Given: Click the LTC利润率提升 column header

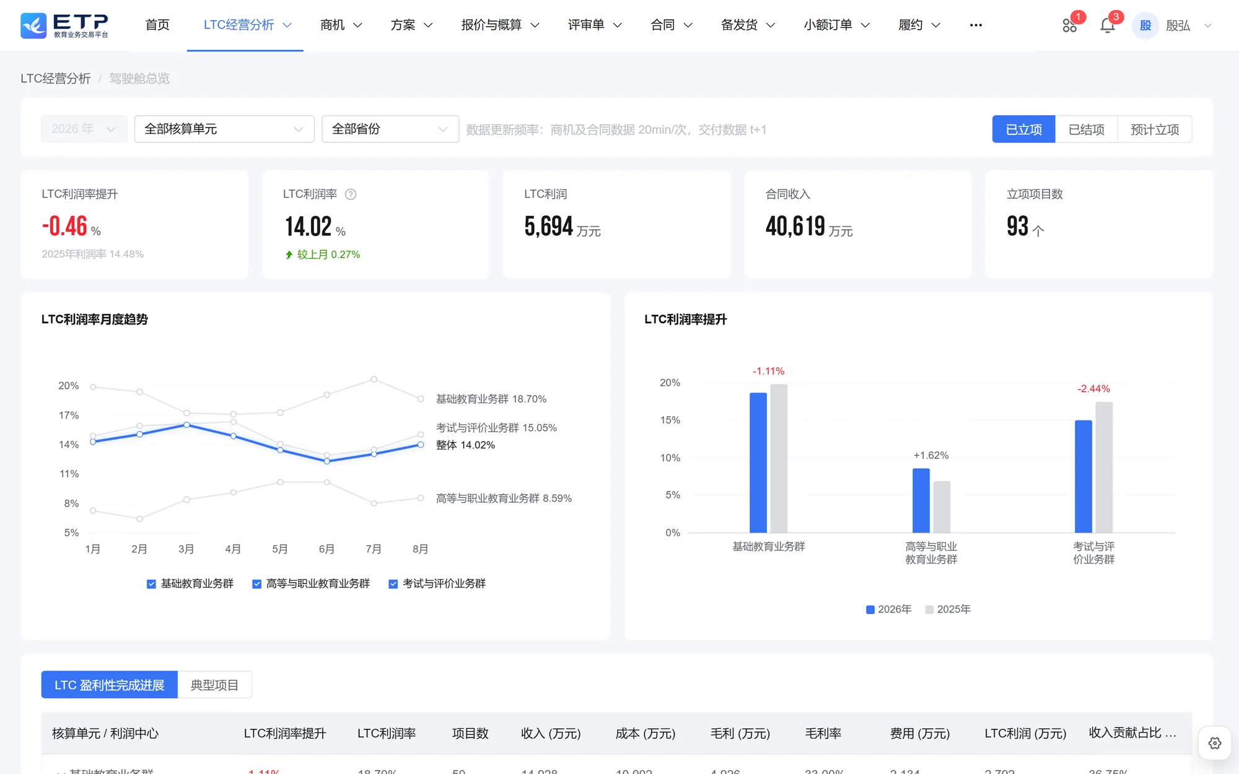Looking at the screenshot, I should tap(285, 734).
